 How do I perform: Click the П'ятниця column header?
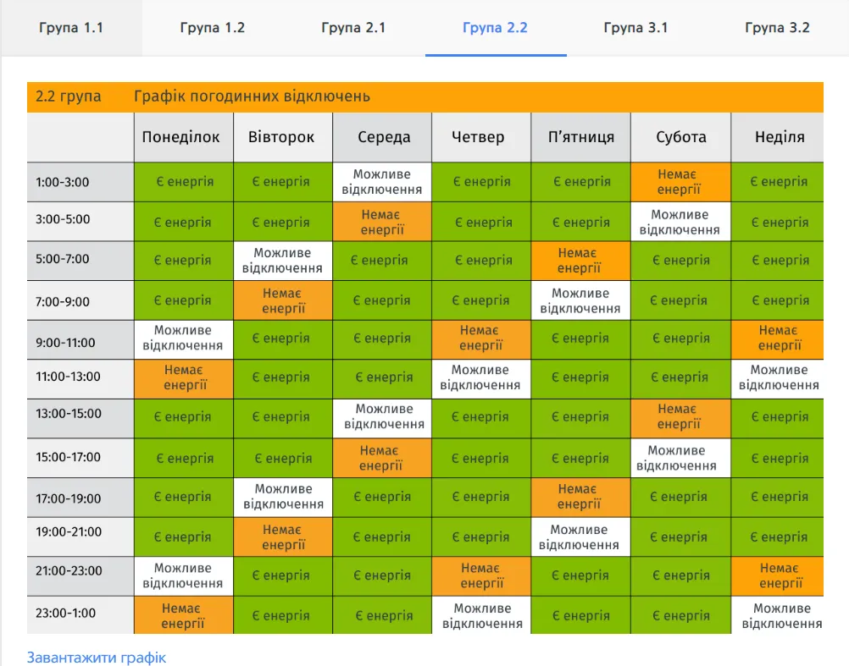[x=581, y=137]
